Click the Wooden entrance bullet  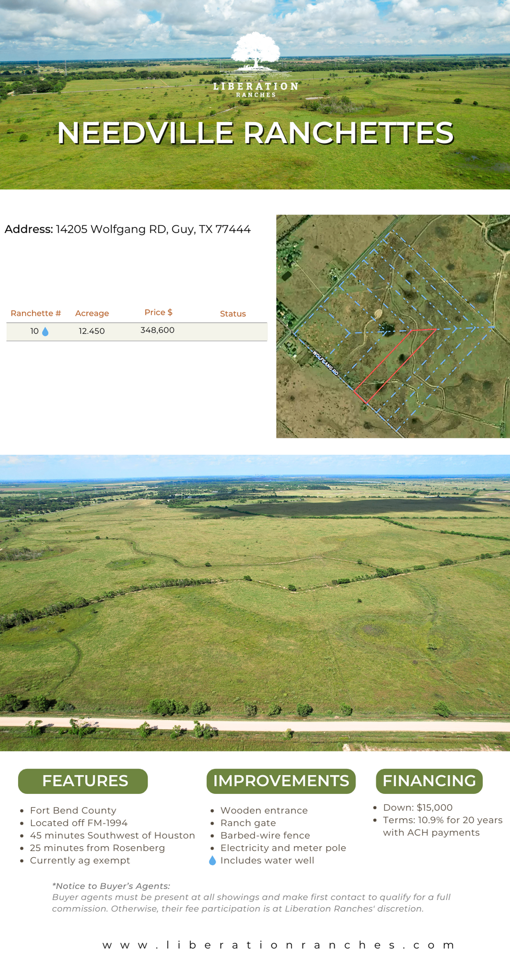coord(264,811)
